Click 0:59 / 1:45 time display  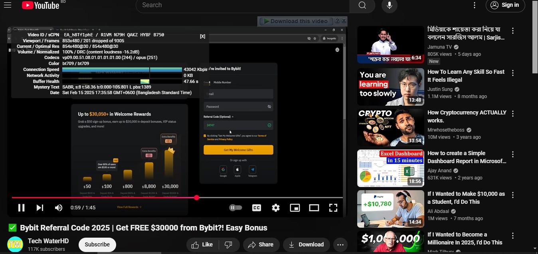(x=83, y=208)
